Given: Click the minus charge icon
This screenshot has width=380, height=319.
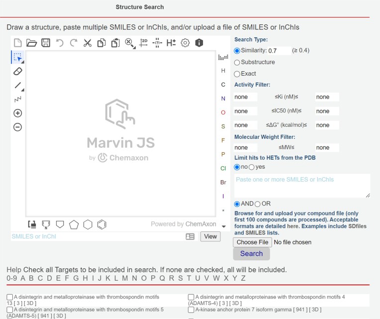Looking at the screenshot, I should [x=18, y=127].
